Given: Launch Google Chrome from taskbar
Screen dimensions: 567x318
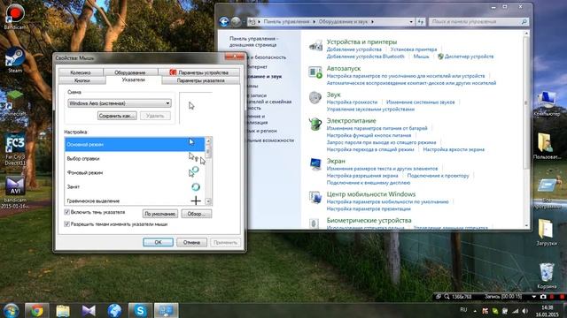Looking at the screenshot, I should tap(36, 310).
